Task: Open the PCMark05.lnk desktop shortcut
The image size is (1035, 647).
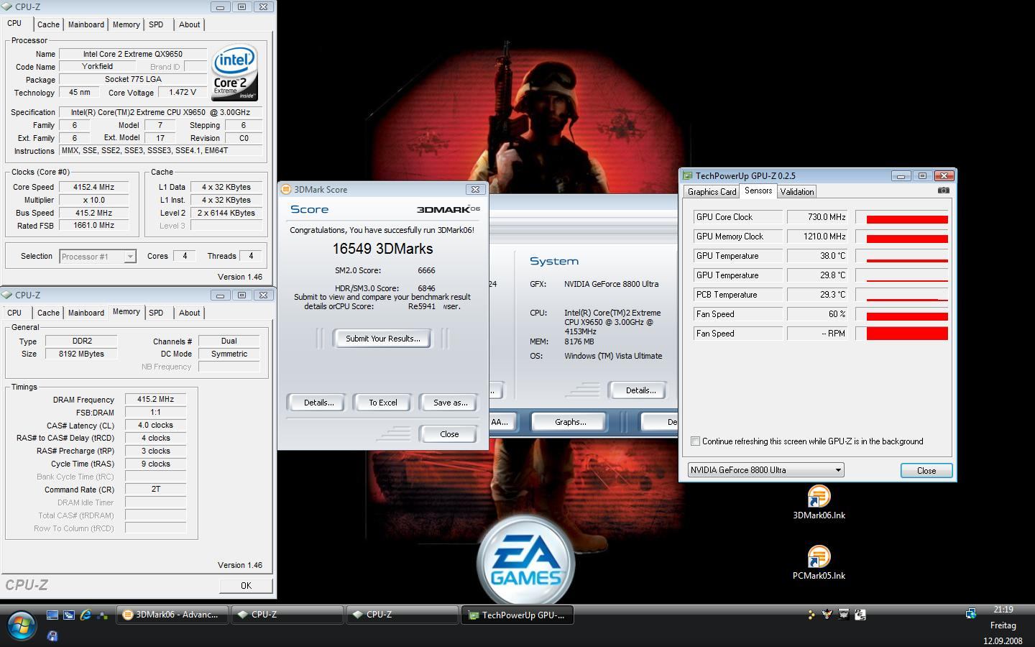Action: pos(819,563)
